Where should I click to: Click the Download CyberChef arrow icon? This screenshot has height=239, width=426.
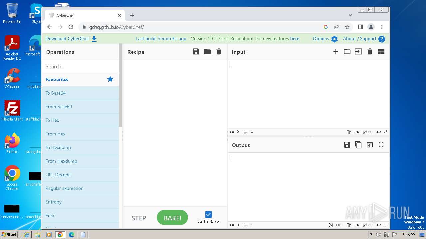94,39
